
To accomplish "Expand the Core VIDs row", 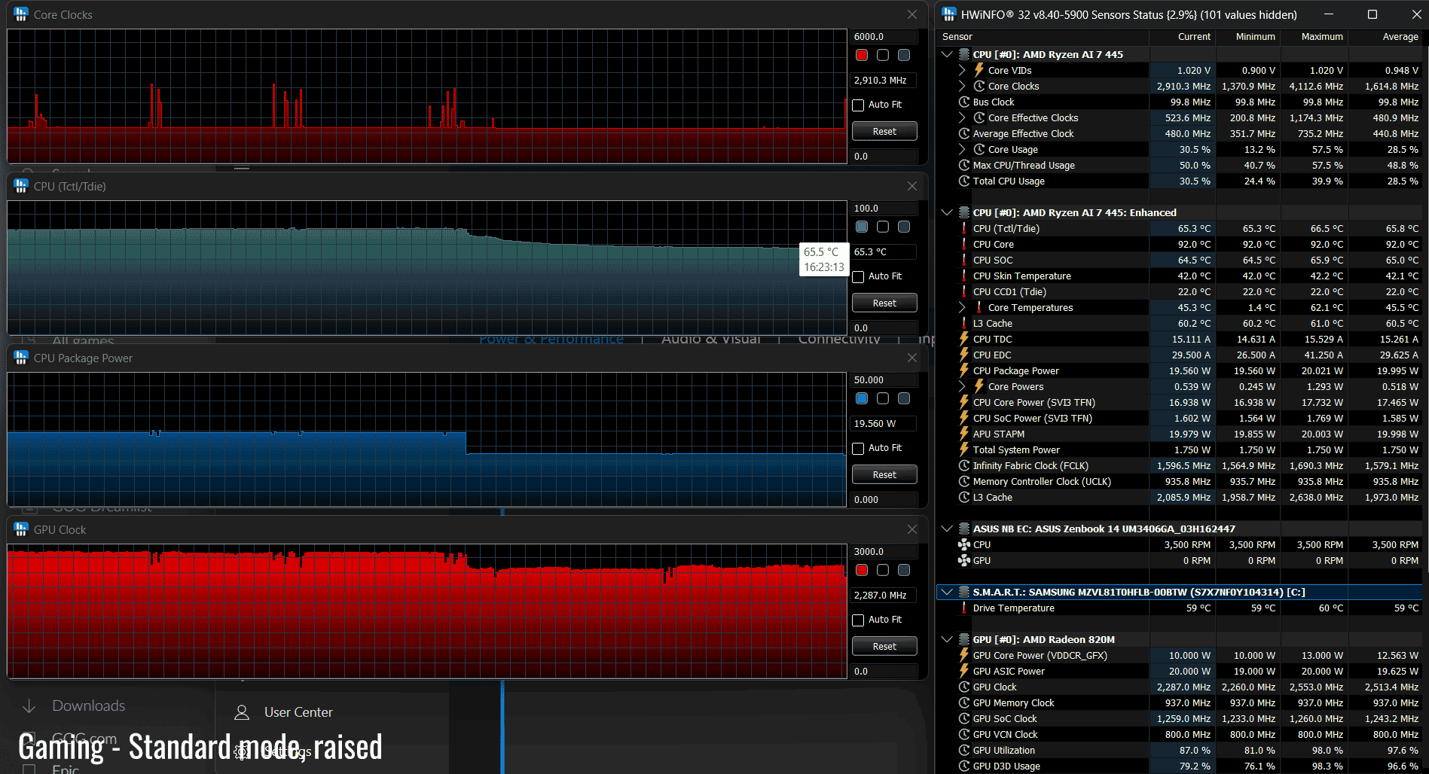I will pyautogui.click(x=962, y=70).
